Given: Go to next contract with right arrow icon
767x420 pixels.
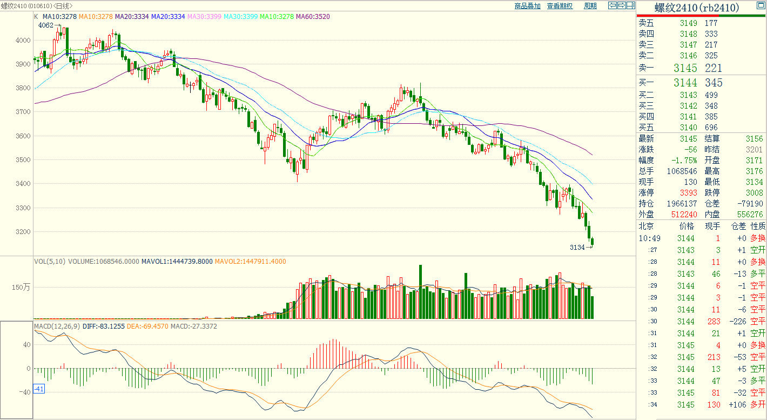Looking at the screenshot, I should [x=621, y=5].
